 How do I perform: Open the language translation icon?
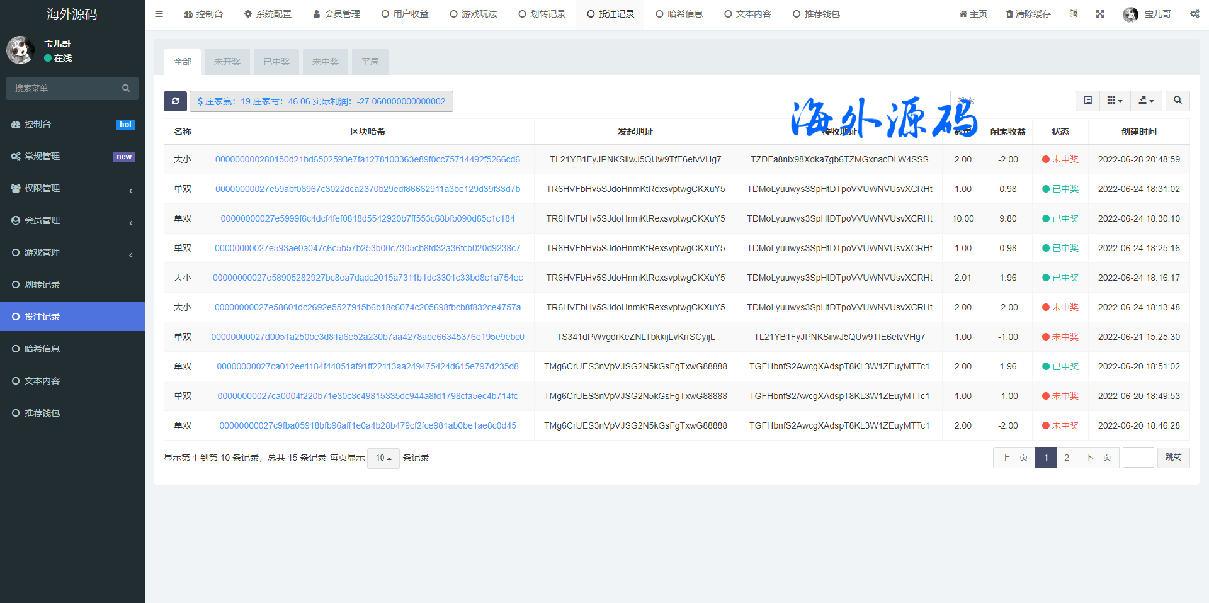pos(1074,14)
